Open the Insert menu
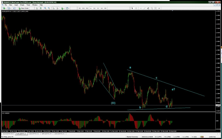222x139 pixels. click(16, 5)
